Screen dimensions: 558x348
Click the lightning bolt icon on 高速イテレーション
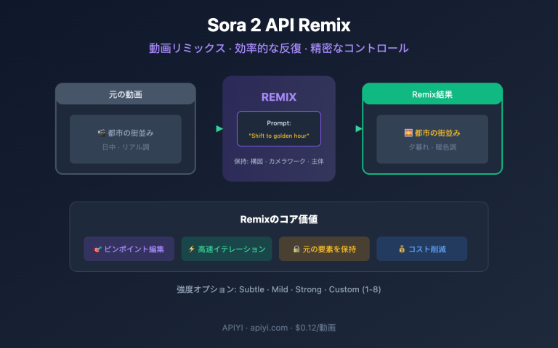[x=192, y=249]
